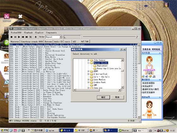Select the Employment subfolder
This screenshot has width=177, height=133.
pyautogui.click(x=102, y=66)
